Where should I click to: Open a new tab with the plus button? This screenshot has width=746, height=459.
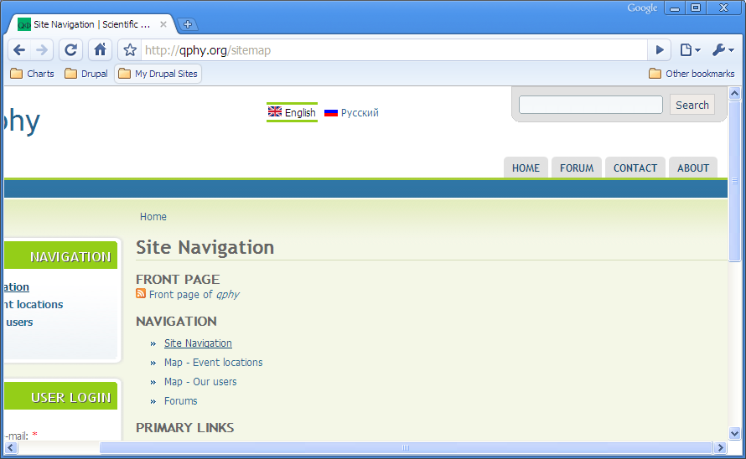pos(188,24)
